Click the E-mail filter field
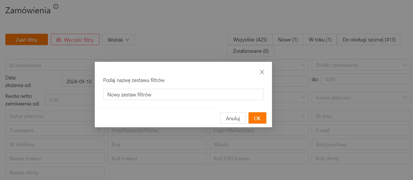Image resolution: width=413 pixels, height=180 pixels. [361, 130]
